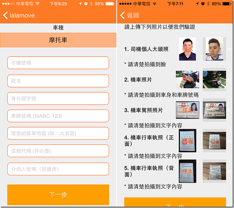Tap the 返回 back arrow
This screenshot has width=234, height=208.
click(122, 15)
